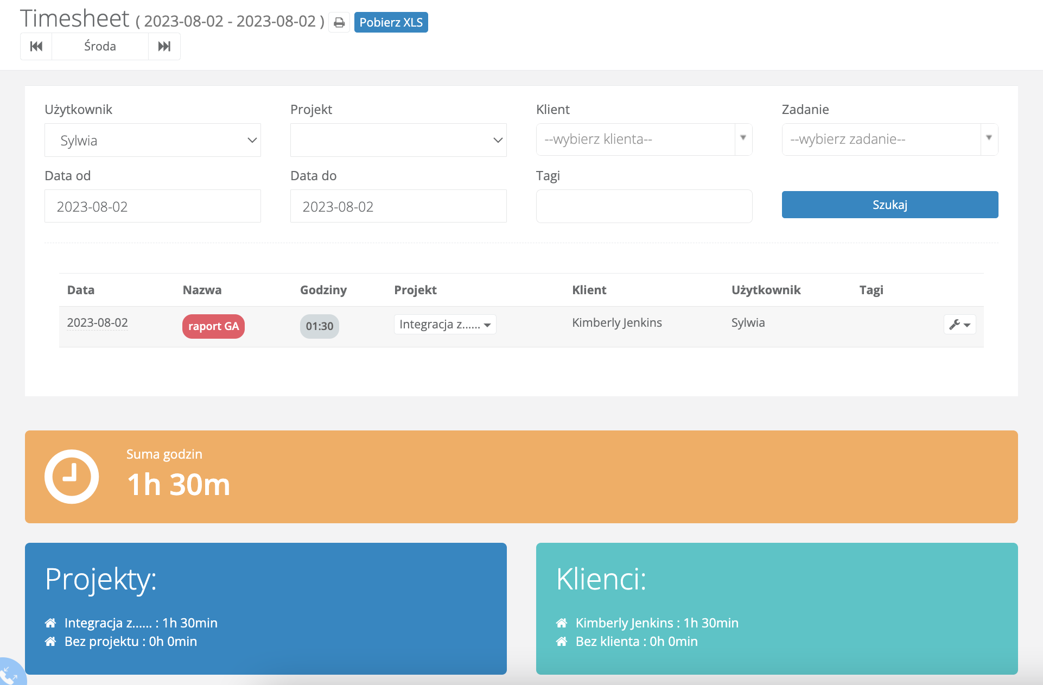Image resolution: width=1043 pixels, height=685 pixels.
Task: Download the timesheet via Pobierz XLS
Action: point(391,22)
